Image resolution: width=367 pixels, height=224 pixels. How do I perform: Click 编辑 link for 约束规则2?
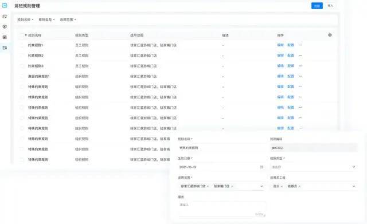tap(280, 56)
